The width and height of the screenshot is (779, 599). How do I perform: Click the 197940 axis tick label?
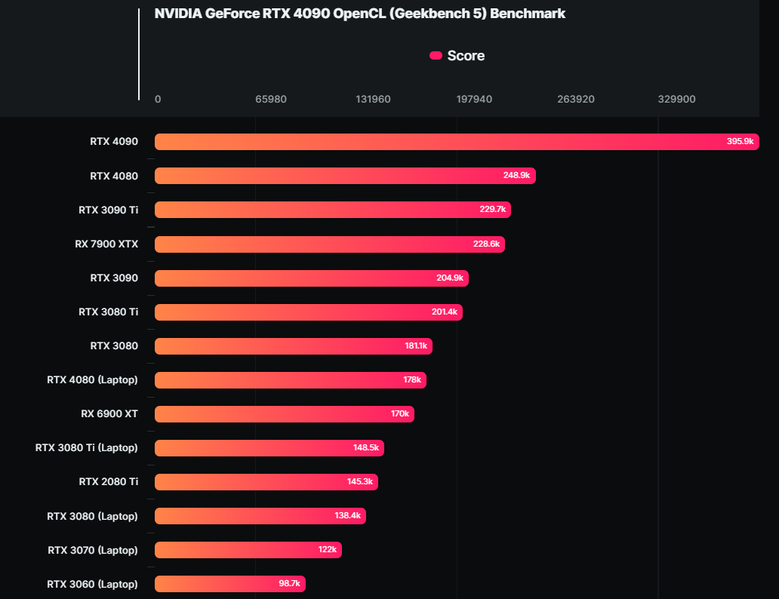point(474,100)
